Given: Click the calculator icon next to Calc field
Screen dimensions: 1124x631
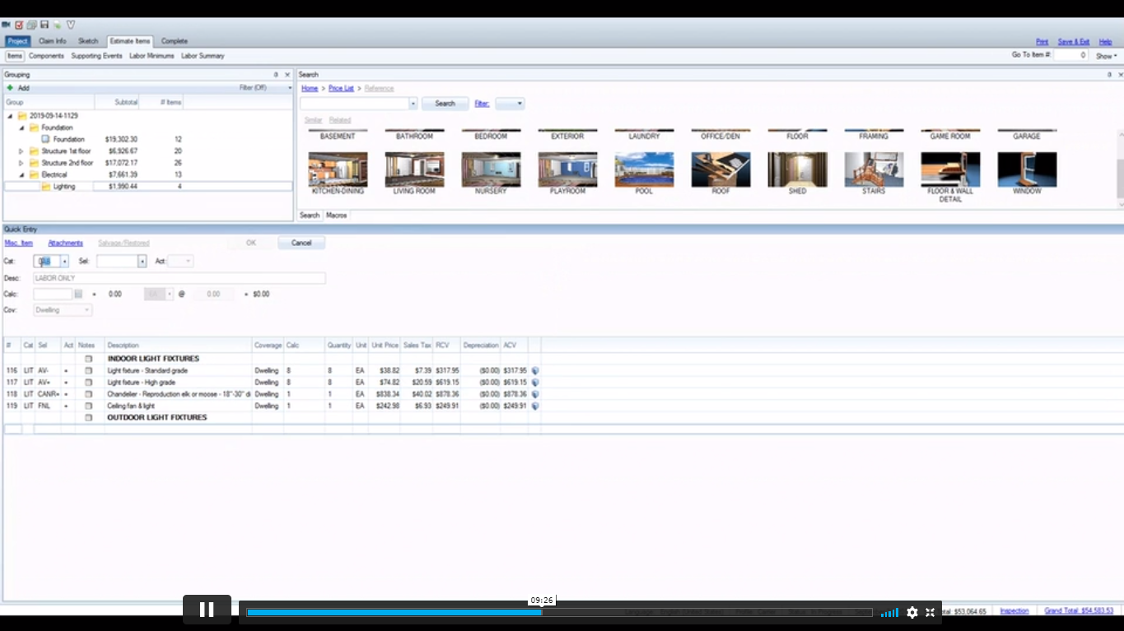Looking at the screenshot, I should pos(78,294).
